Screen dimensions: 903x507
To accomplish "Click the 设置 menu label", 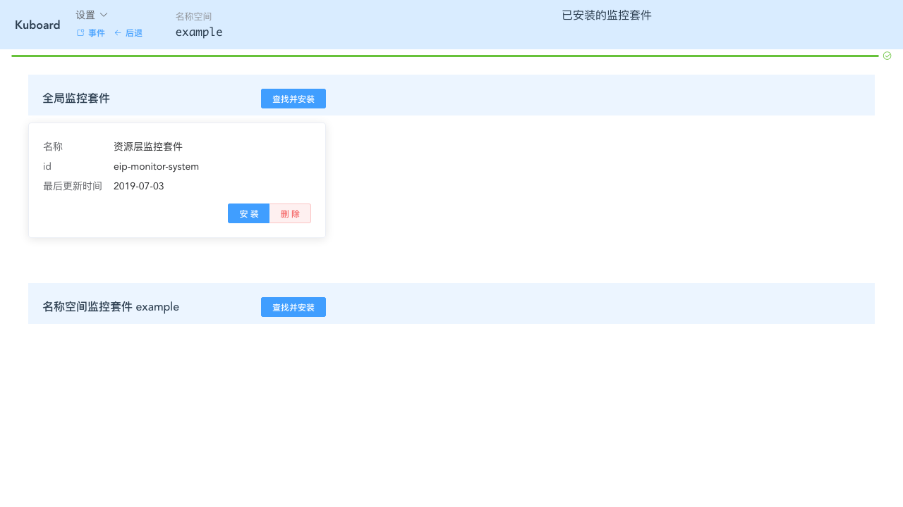I will [x=85, y=14].
